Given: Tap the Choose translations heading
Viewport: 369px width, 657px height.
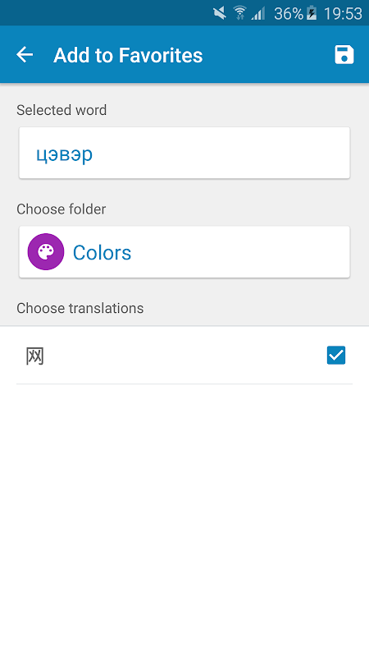Looking at the screenshot, I should (x=80, y=308).
